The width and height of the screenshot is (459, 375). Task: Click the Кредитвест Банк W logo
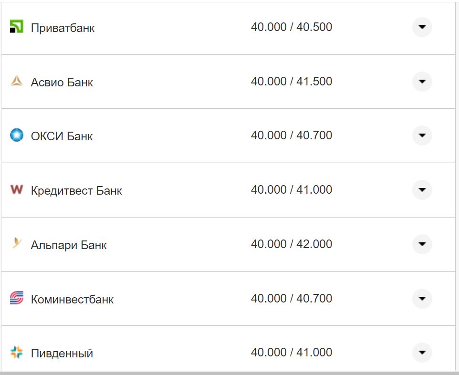pos(16,190)
